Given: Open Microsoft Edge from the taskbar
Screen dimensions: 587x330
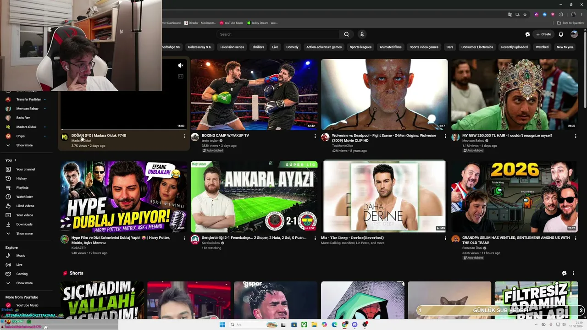Looking at the screenshot, I should (x=334, y=324).
